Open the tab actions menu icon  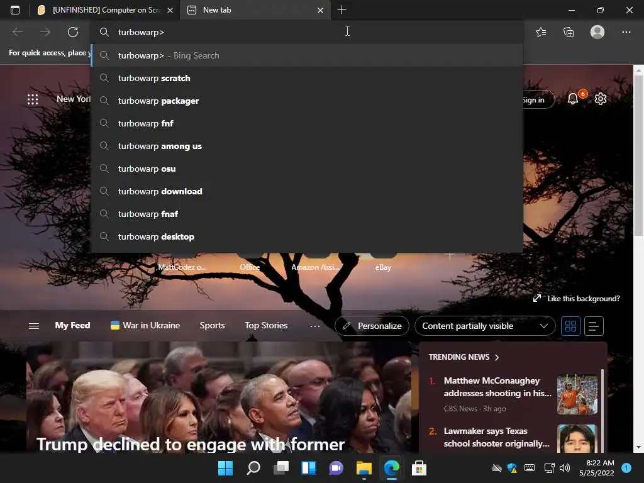(15, 10)
